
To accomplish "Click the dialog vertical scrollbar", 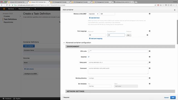I will point(177,32).
